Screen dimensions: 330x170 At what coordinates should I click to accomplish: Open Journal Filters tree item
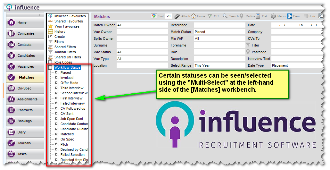(65, 52)
